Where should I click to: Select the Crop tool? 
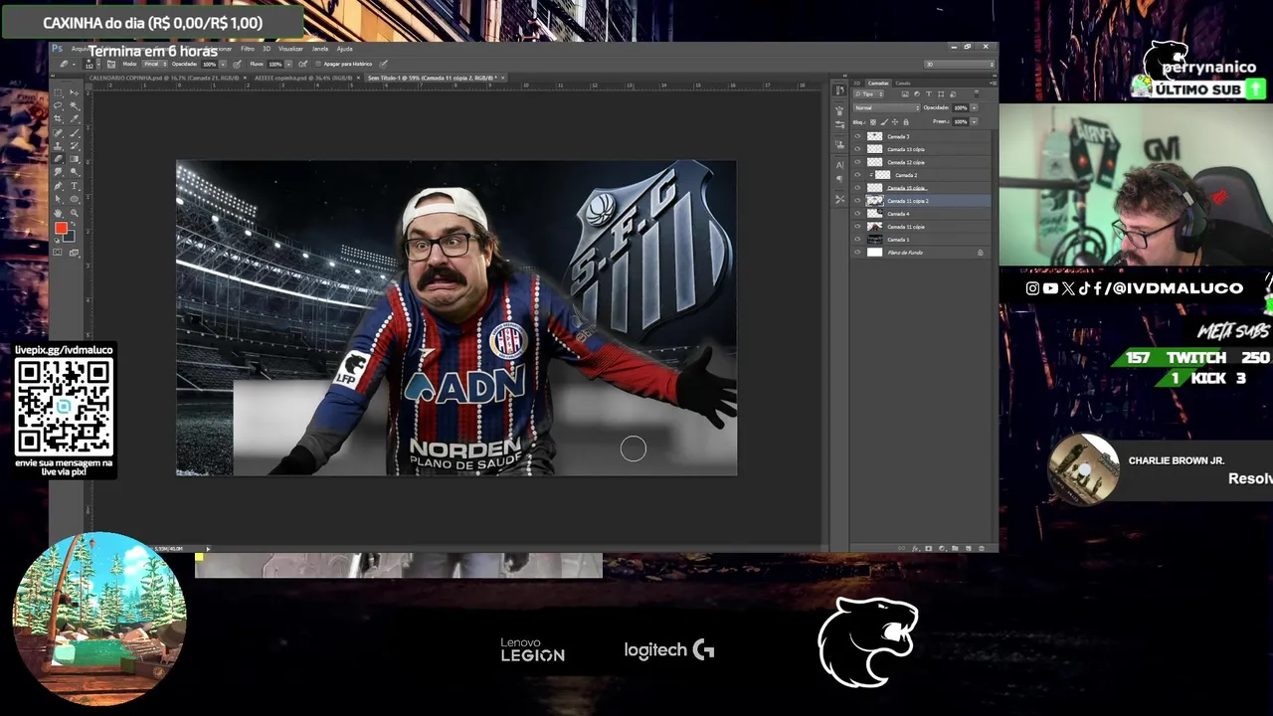pyautogui.click(x=58, y=119)
